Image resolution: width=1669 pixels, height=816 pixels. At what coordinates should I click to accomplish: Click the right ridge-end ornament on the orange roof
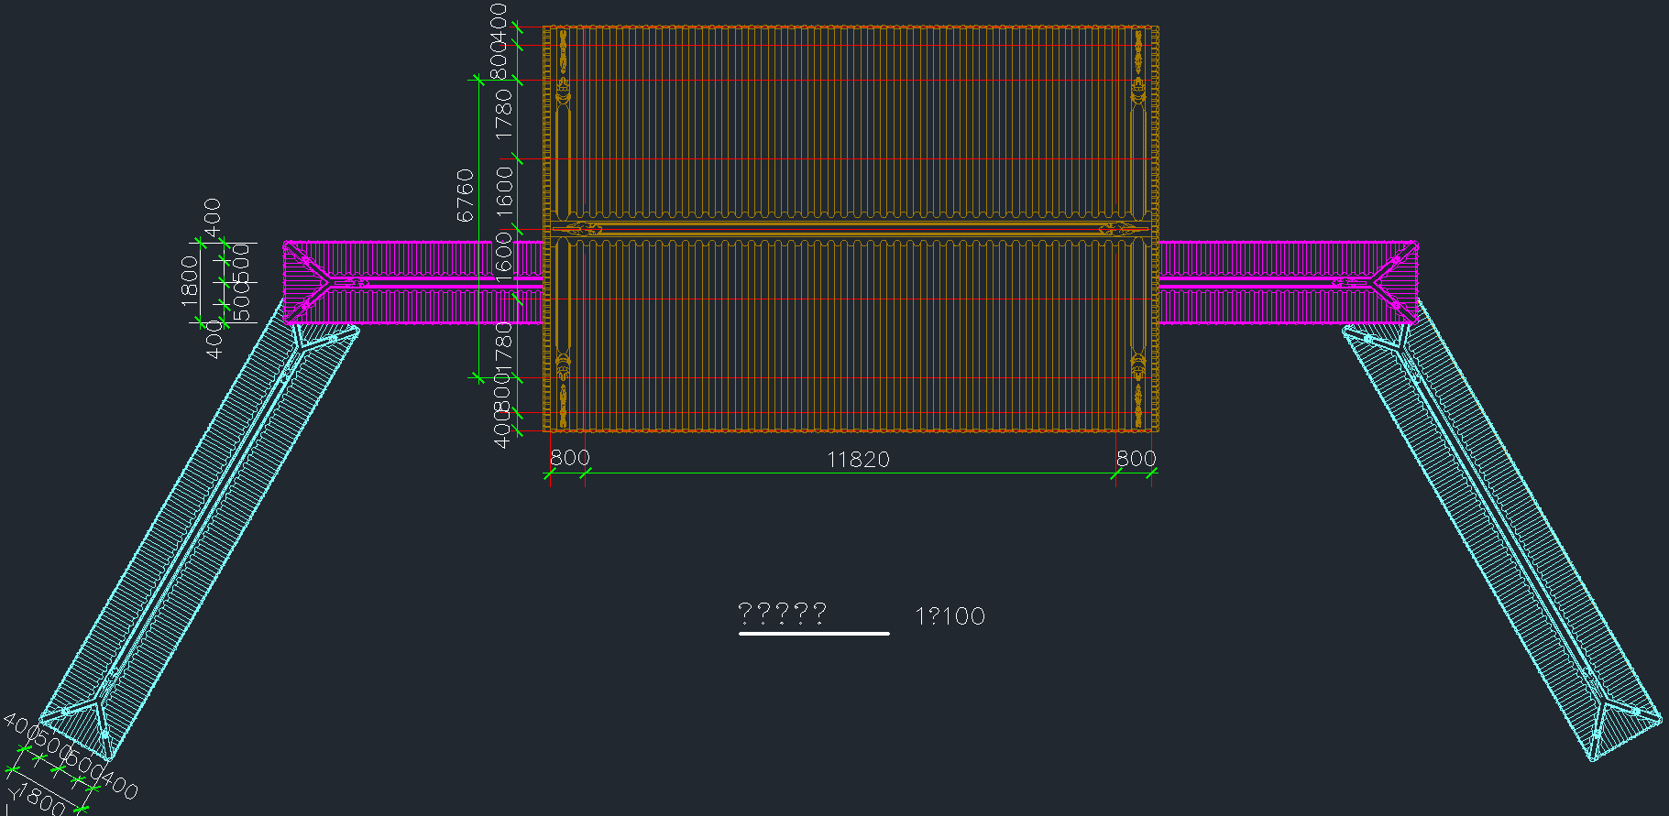[1120, 229]
